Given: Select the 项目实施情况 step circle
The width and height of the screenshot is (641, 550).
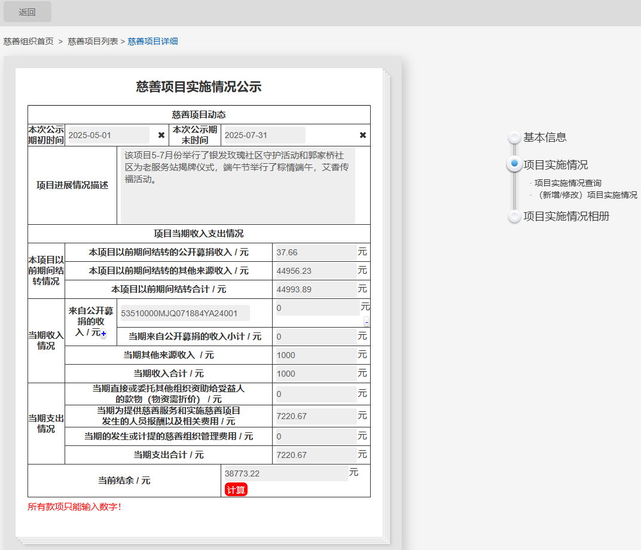Looking at the screenshot, I should (514, 164).
